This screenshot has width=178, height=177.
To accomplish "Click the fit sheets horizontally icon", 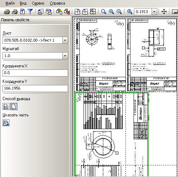I will [41, 12].
